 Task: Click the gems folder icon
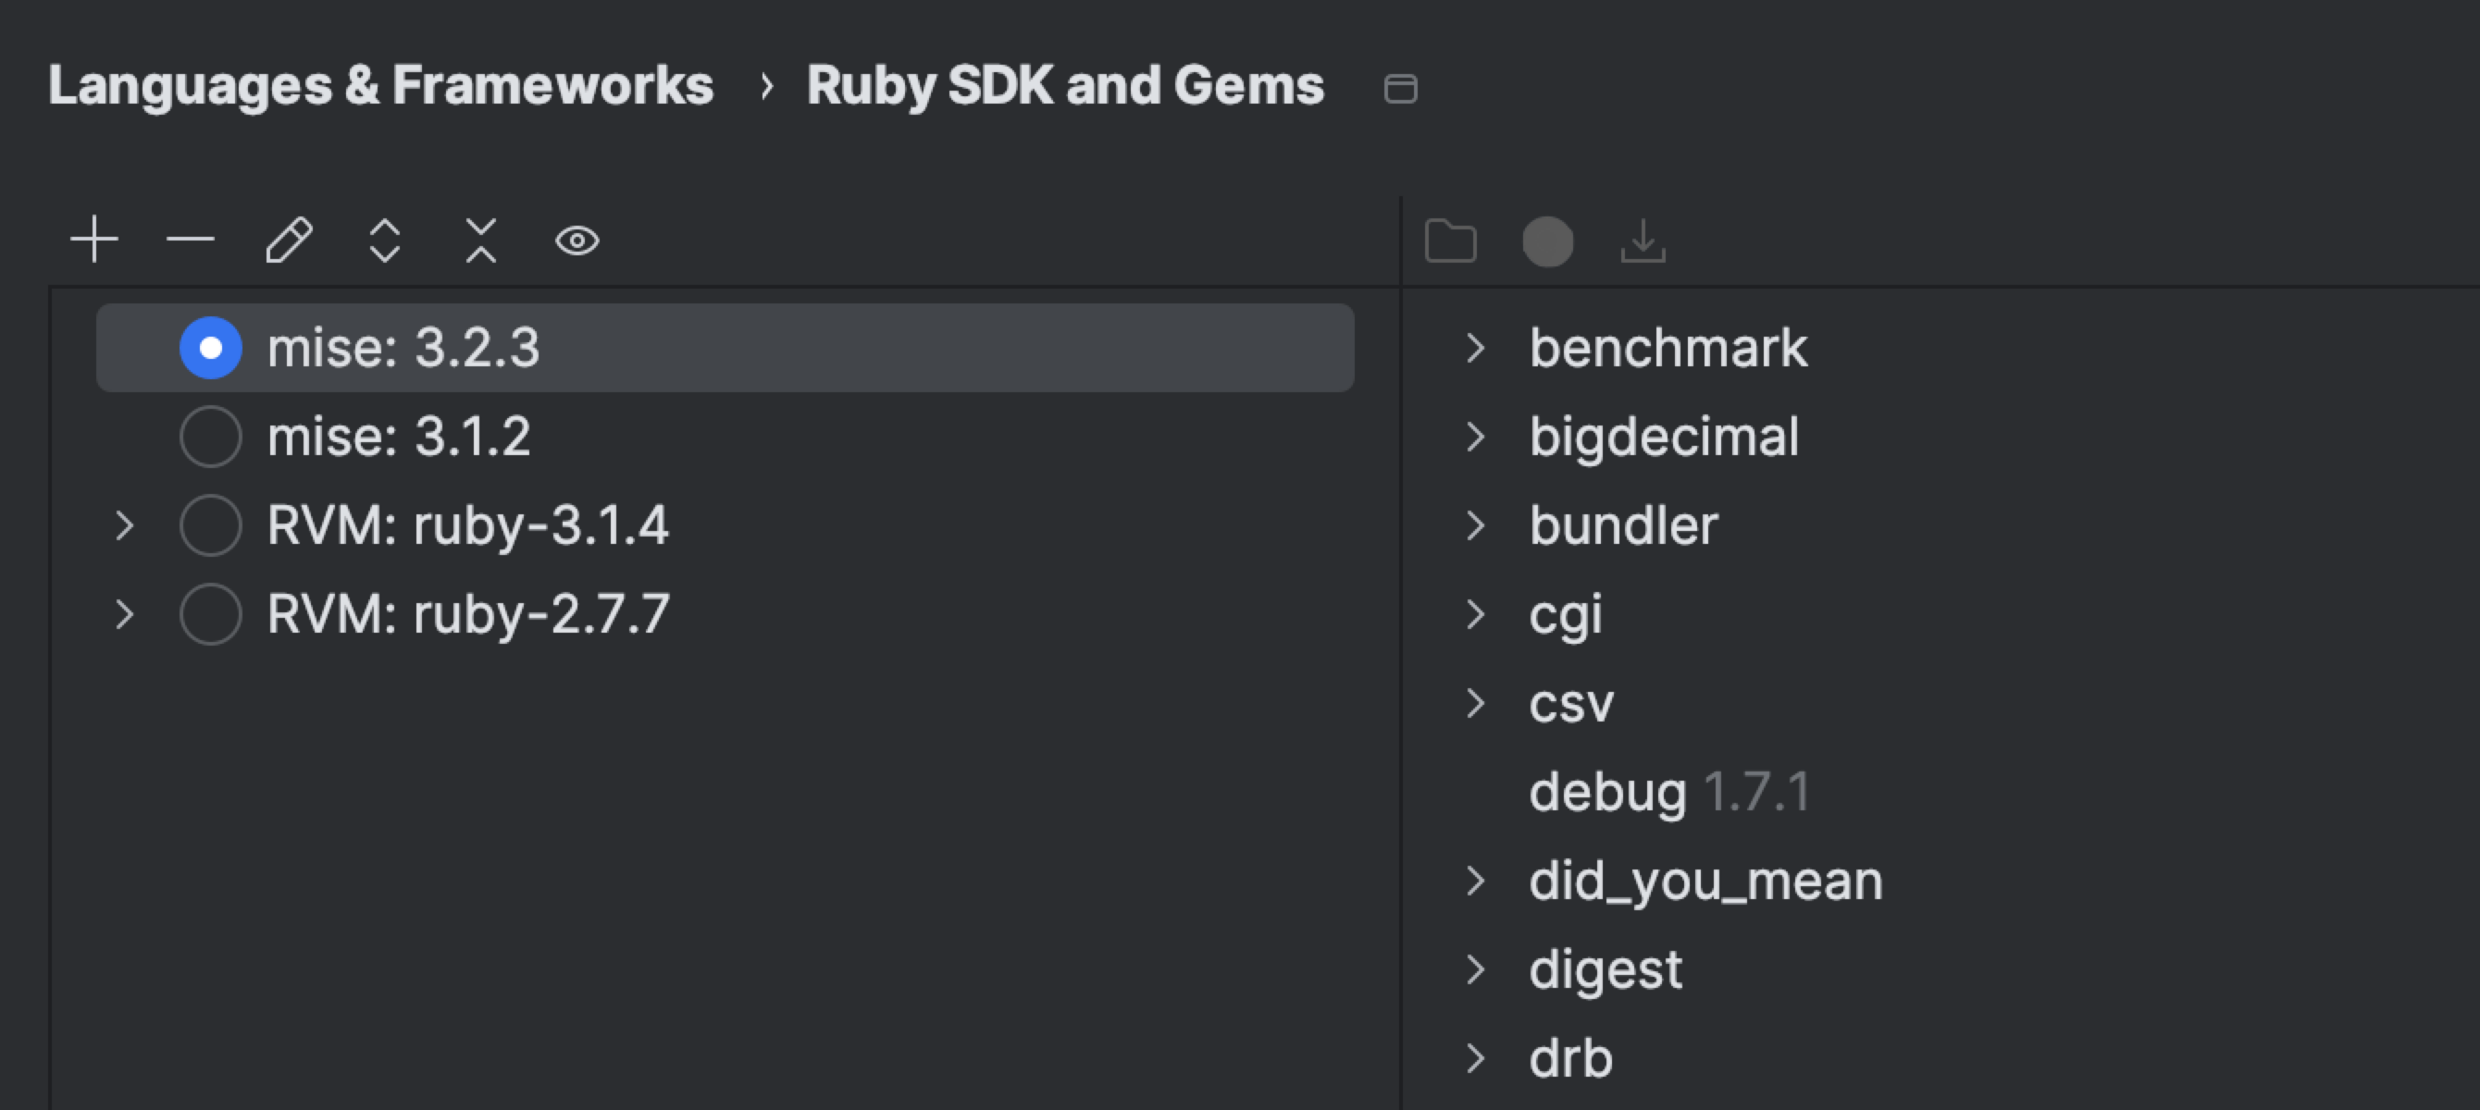point(1450,240)
